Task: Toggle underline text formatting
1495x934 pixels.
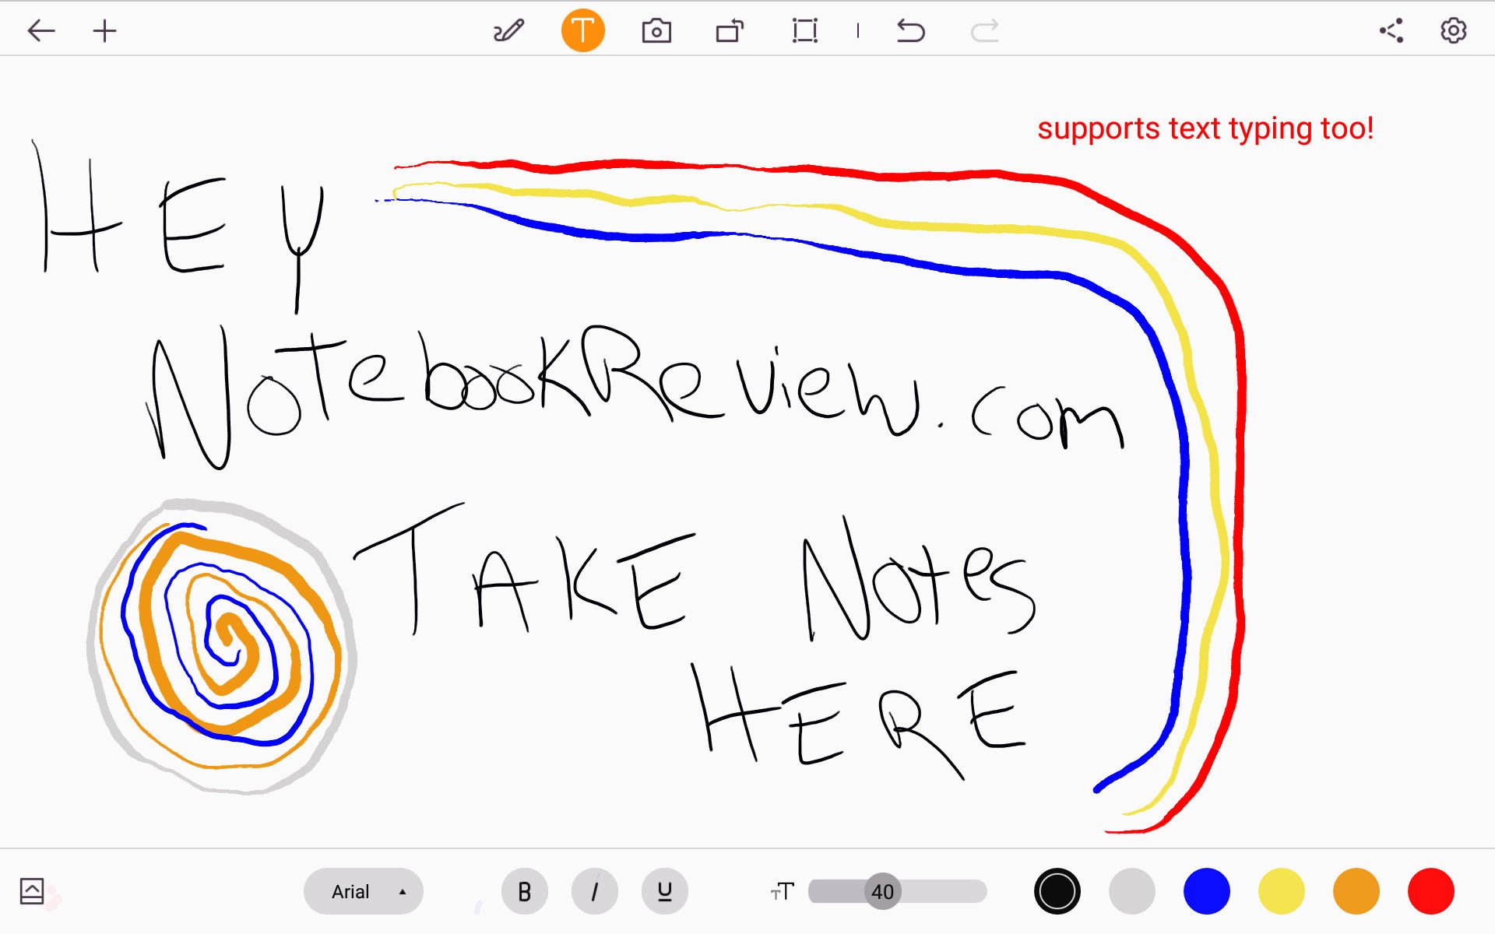Action: [x=664, y=891]
